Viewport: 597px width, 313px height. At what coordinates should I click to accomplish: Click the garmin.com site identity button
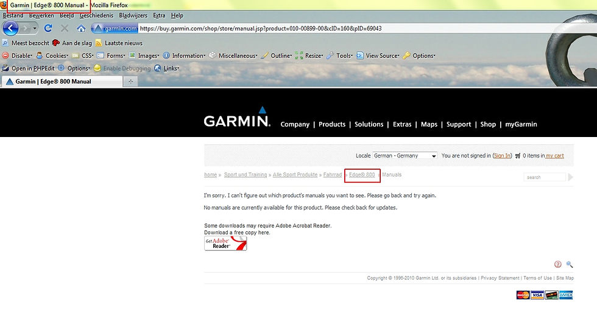point(115,29)
